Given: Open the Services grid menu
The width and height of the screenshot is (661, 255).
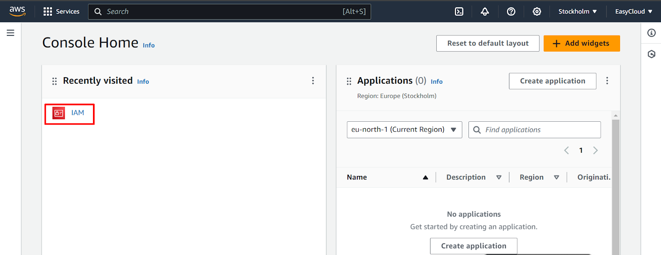Looking at the screenshot, I should (61, 12).
